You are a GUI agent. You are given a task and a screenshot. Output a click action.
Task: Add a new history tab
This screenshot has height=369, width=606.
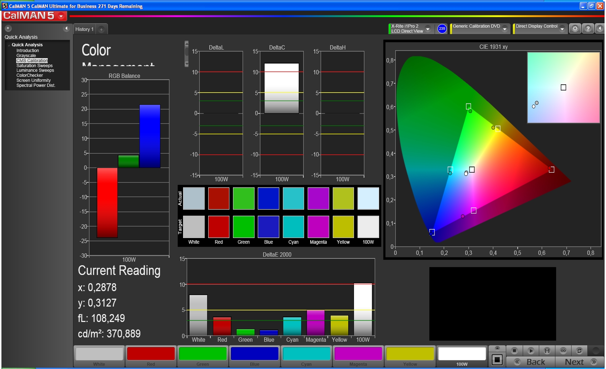[x=102, y=29]
